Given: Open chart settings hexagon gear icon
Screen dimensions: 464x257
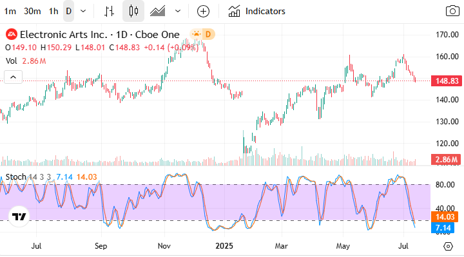Looking at the screenshot, I should coord(449,246).
